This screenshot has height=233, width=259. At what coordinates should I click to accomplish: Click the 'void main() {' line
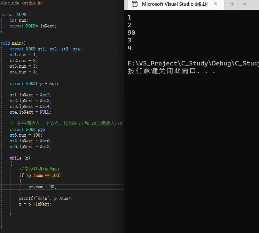(16, 43)
